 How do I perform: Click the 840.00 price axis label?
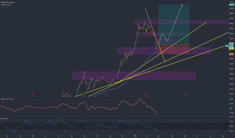pos(232,29)
